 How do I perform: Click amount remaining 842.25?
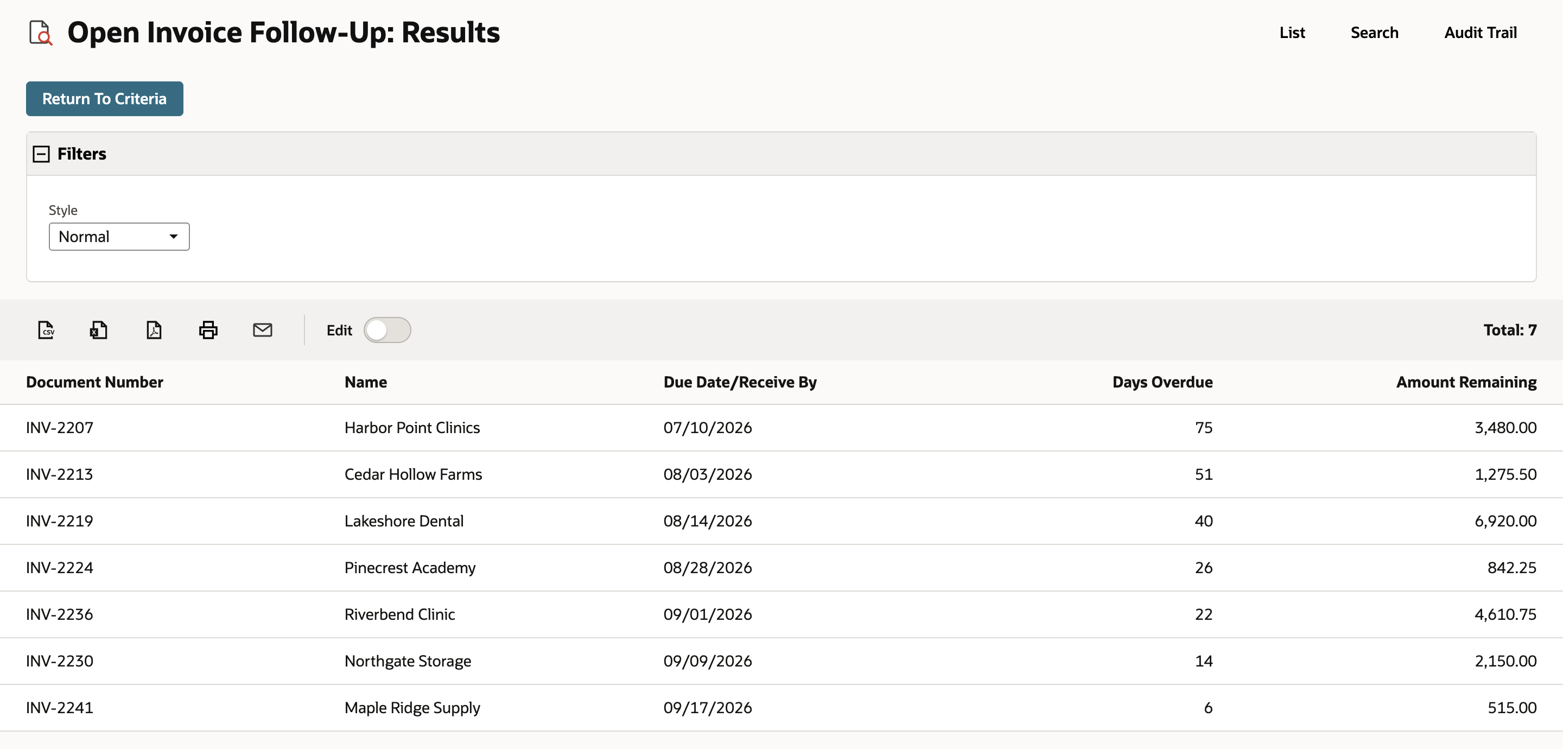click(x=1511, y=568)
